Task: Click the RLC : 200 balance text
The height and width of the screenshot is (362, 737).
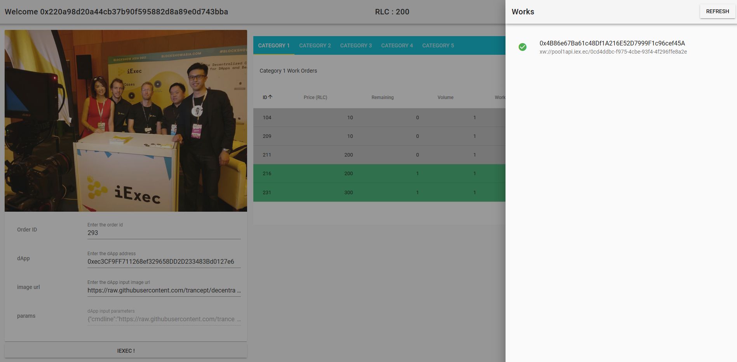Action: click(x=392, y=12)
